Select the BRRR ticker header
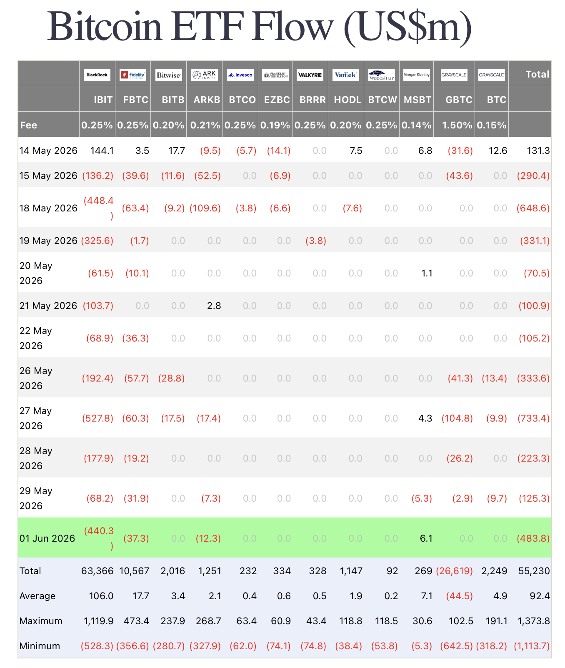565x668 pixels. pos(313,100)
